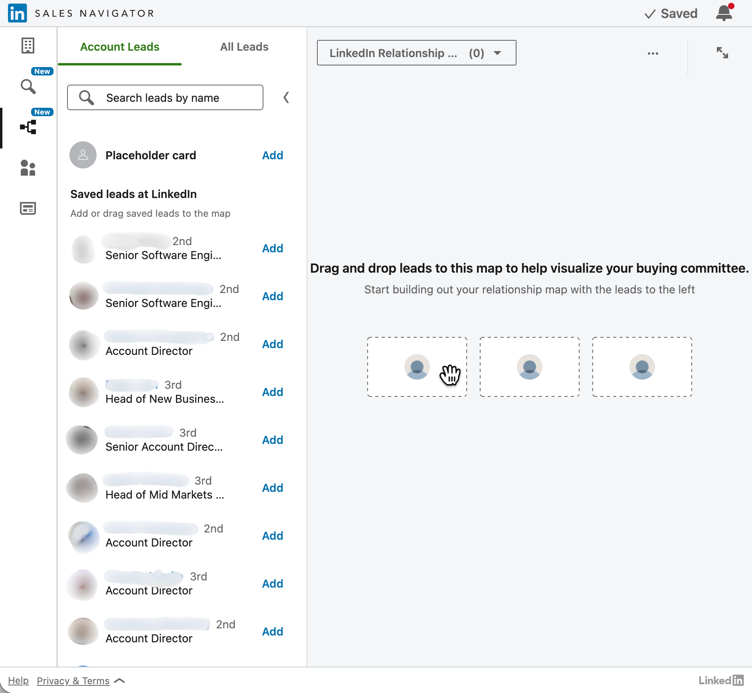Click the LinkedIn logo icon
This screenshot has height=693, width=752.
pyautogui.click(x=17, y=13)
